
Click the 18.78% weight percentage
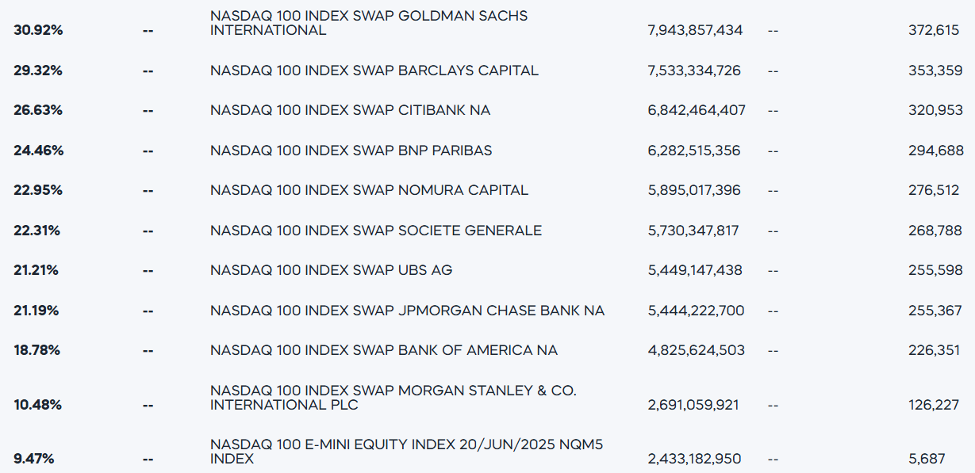(37, 350)
